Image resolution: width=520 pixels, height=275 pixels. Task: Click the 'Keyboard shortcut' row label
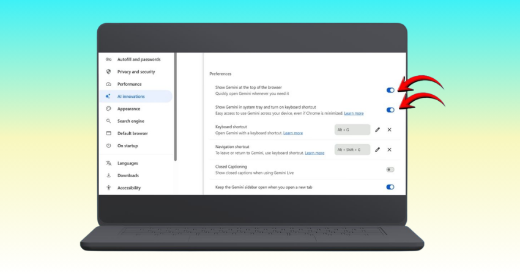[231, 127]
